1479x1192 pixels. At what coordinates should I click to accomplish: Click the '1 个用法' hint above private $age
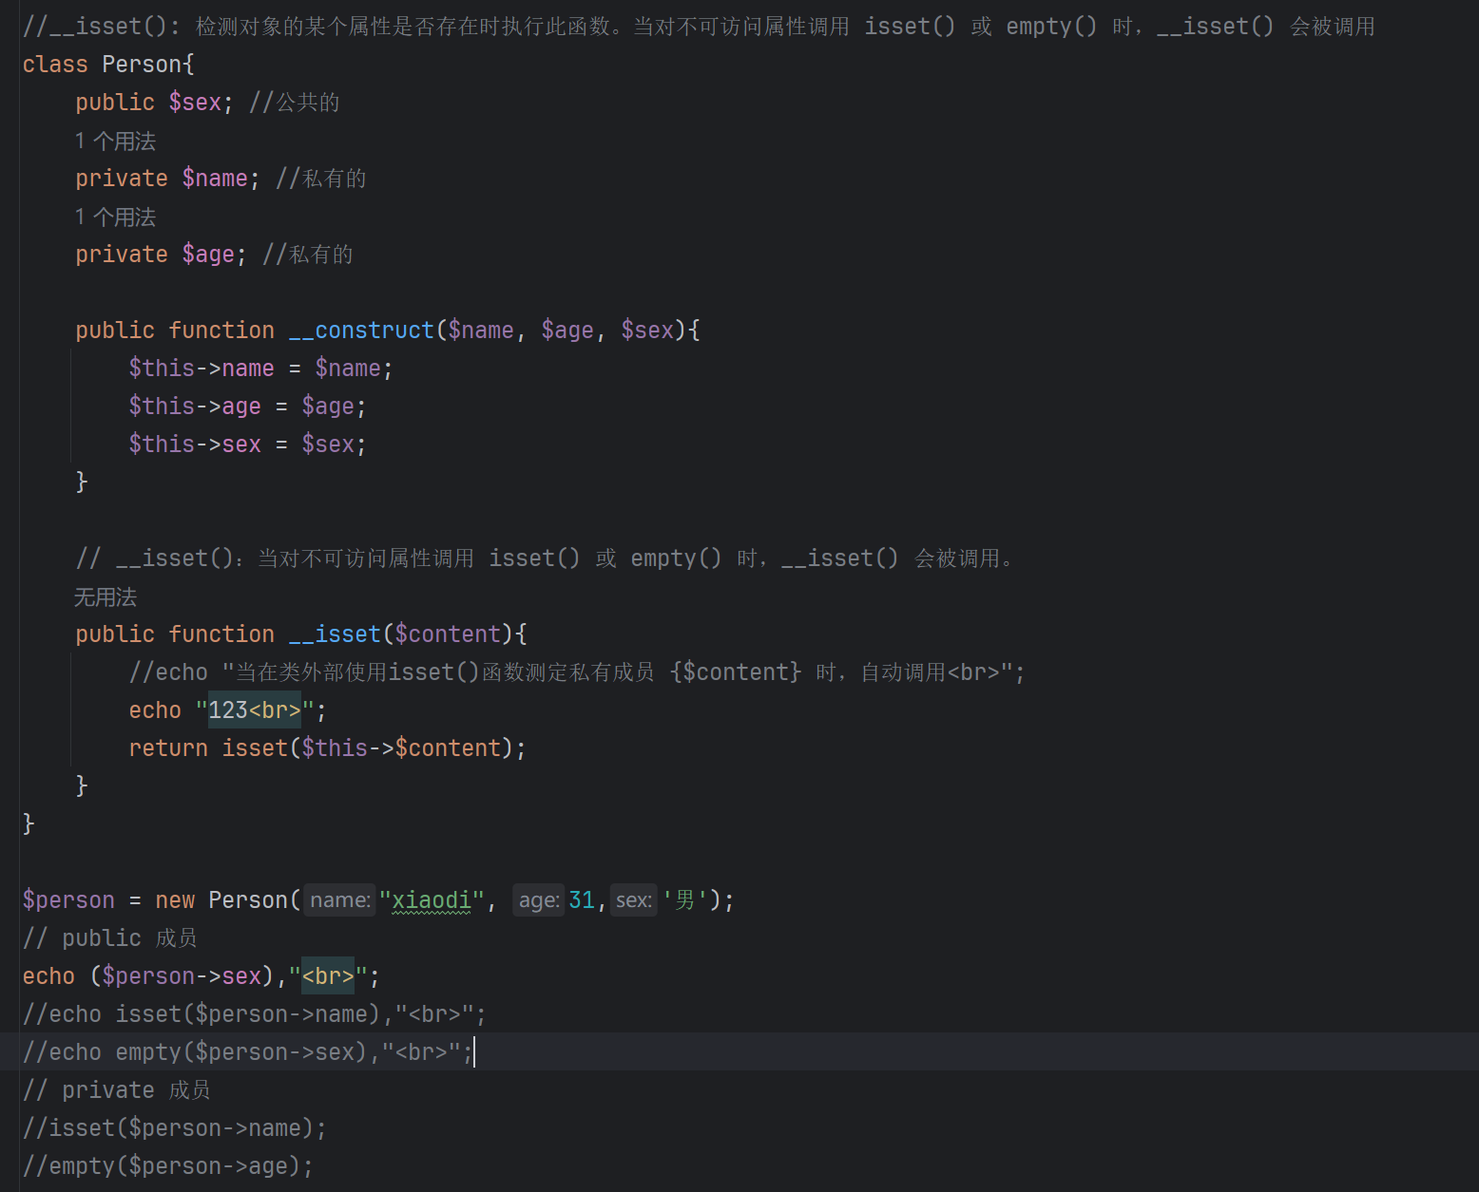(115, 217)
